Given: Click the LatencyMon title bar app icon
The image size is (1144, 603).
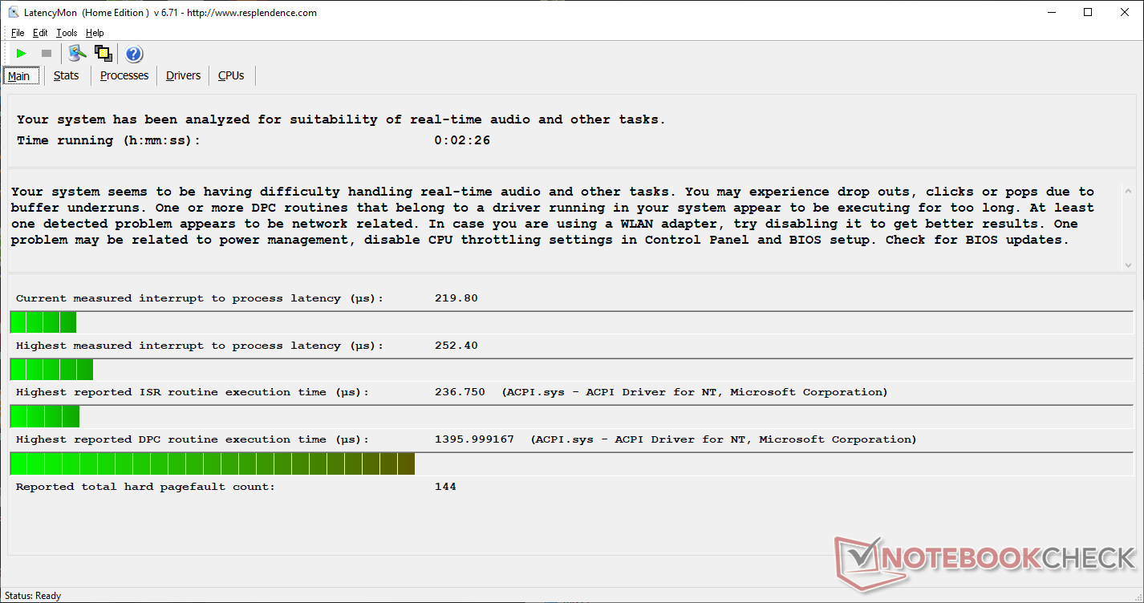Looking at the screenshot, I should point(13,12).
